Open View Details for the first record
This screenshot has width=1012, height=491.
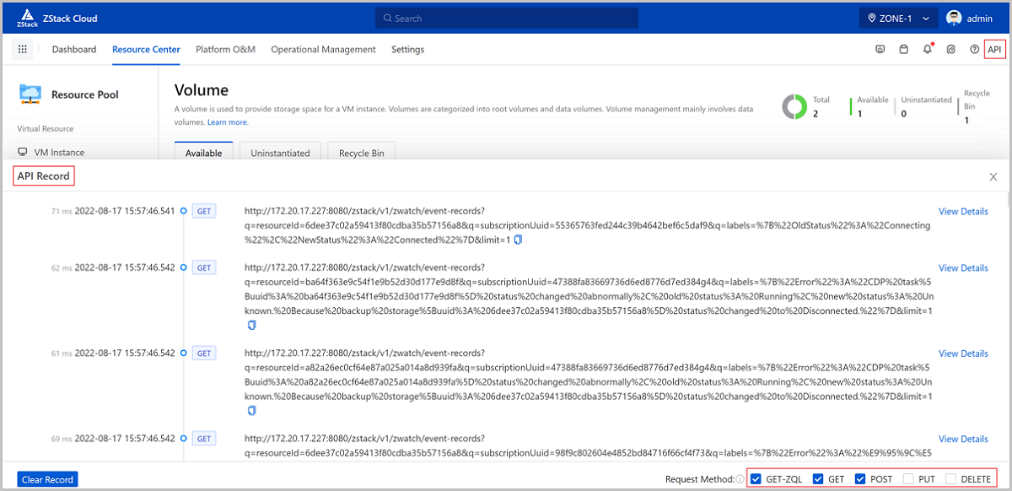point(962,212)
